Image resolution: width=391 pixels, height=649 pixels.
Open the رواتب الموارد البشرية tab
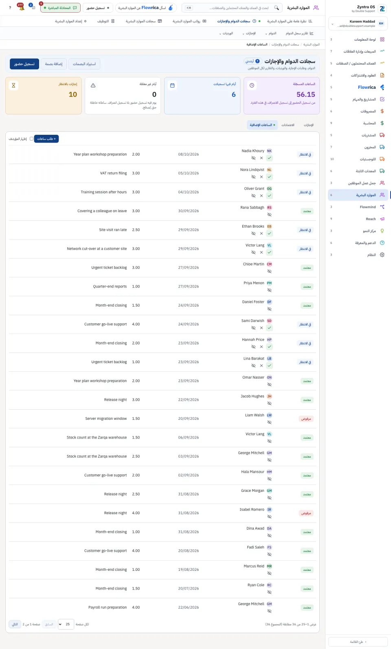click(189, 21)
